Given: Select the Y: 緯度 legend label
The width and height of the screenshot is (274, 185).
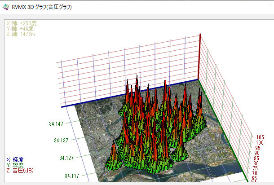Looking at the screenshot, I should [15, 165].
